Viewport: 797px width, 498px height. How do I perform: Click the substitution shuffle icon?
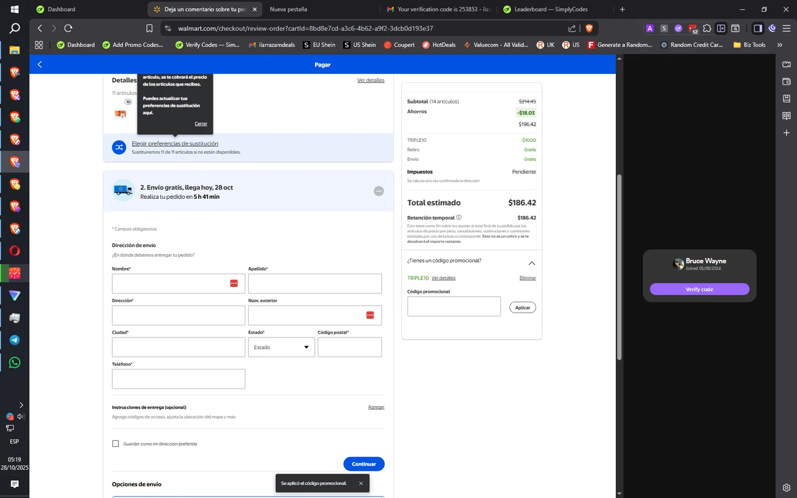(x=119, y=147)
